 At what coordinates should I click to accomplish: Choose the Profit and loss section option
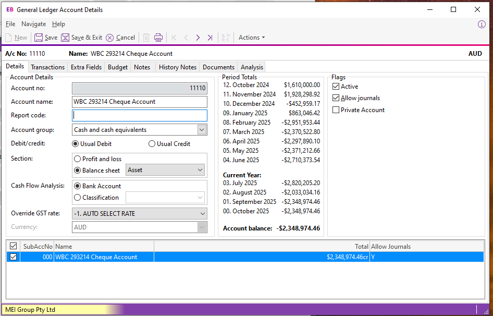[x=78, y=159]
